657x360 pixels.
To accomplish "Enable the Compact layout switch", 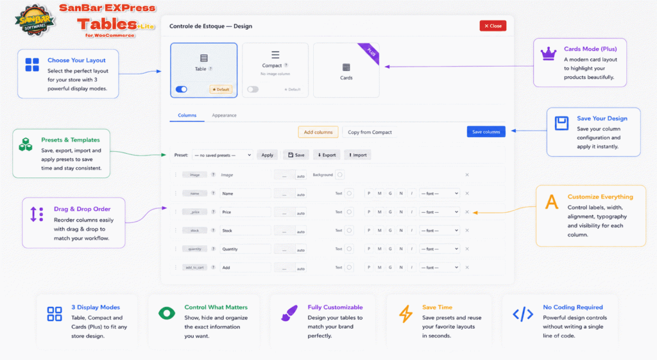I will 253,89.
